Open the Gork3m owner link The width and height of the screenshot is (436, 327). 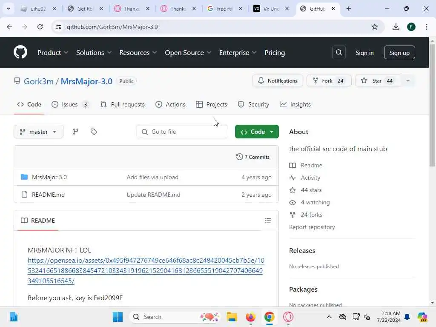tap(39, 81)
